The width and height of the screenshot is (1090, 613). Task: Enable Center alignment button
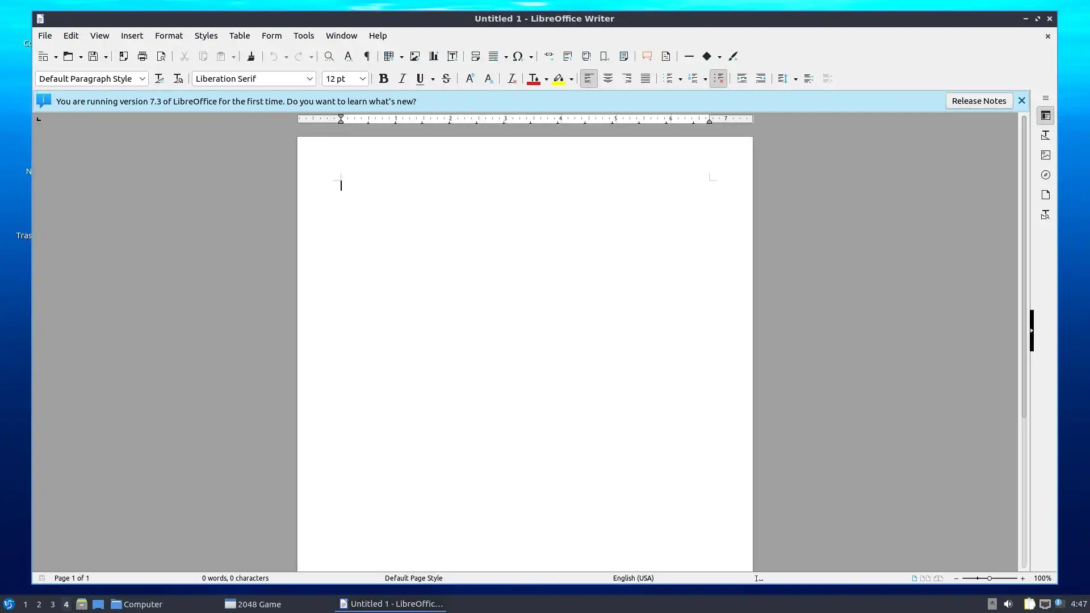point(607,79)
